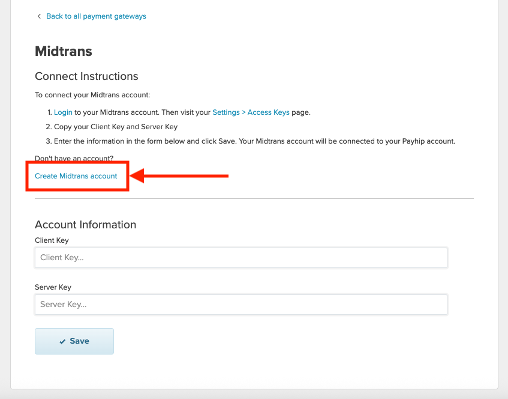Screen dimensions: 508x399
Task: Focus the Server Key input field
Action: (241, 305)
